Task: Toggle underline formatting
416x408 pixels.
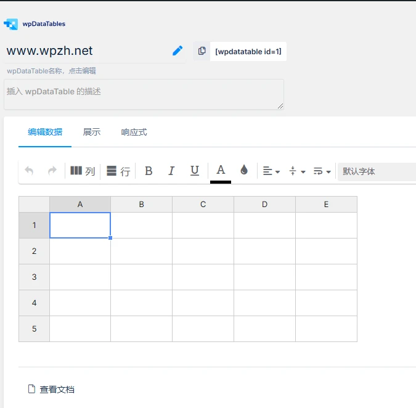Action: (195, 171)
